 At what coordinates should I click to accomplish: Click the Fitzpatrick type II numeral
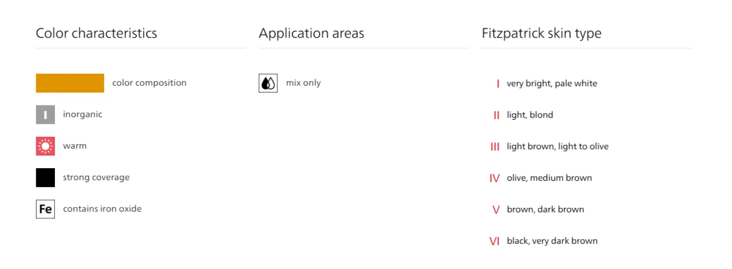496,115
